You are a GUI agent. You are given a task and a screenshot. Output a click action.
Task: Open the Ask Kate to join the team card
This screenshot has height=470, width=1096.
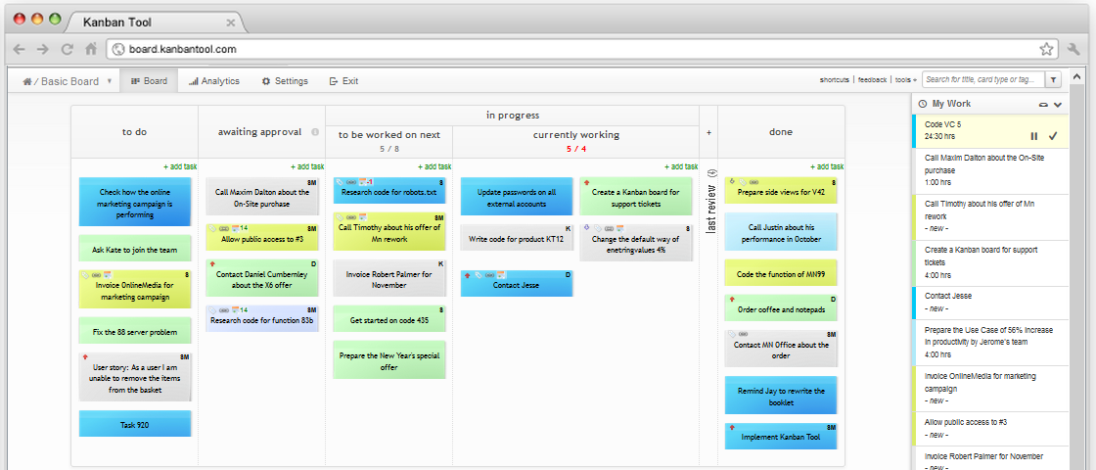coord(135,249)
